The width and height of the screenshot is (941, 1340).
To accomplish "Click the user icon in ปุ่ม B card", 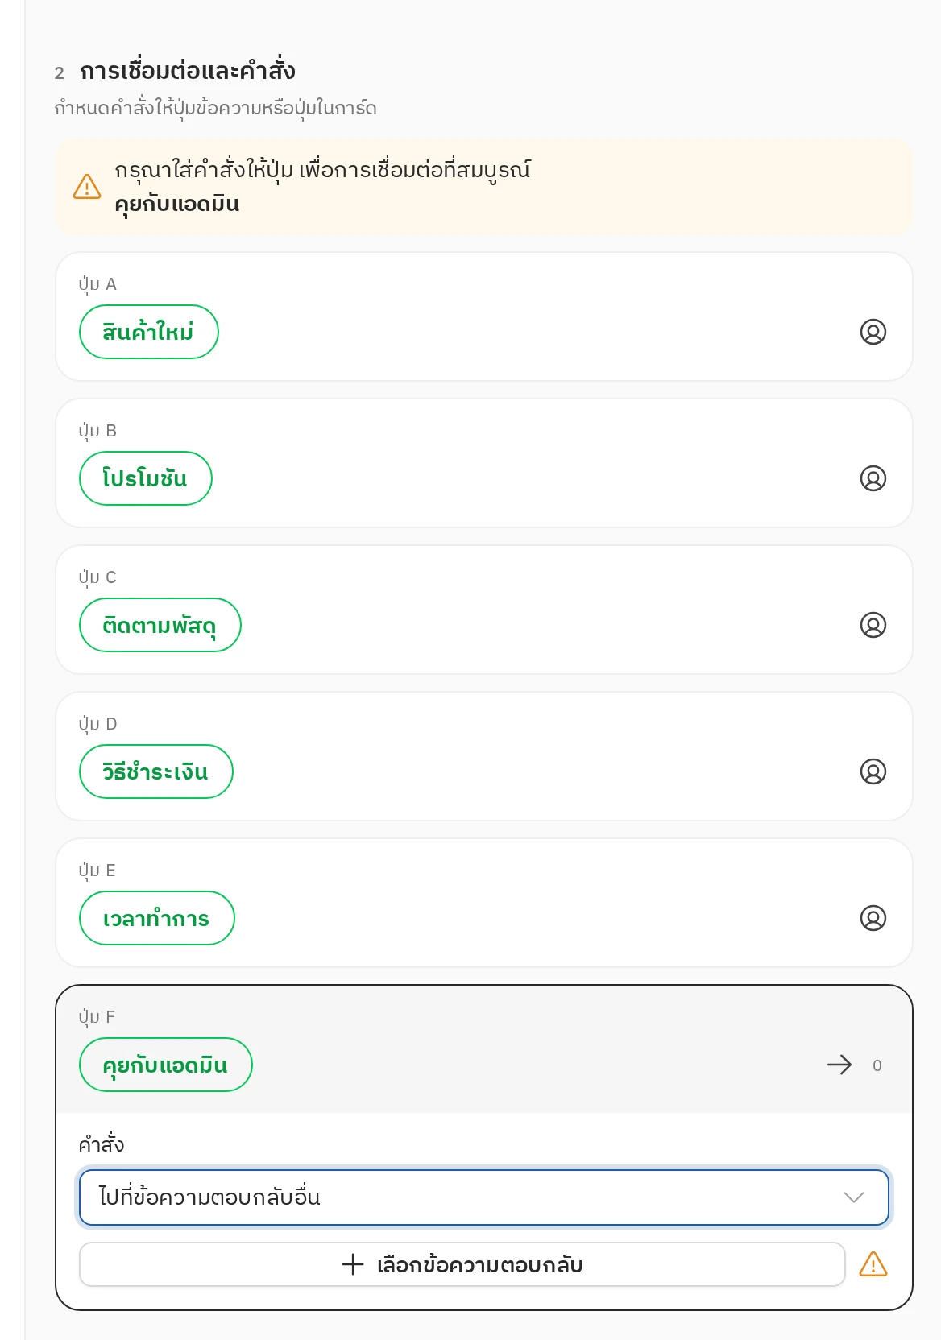I will click(x=873, y=478).
